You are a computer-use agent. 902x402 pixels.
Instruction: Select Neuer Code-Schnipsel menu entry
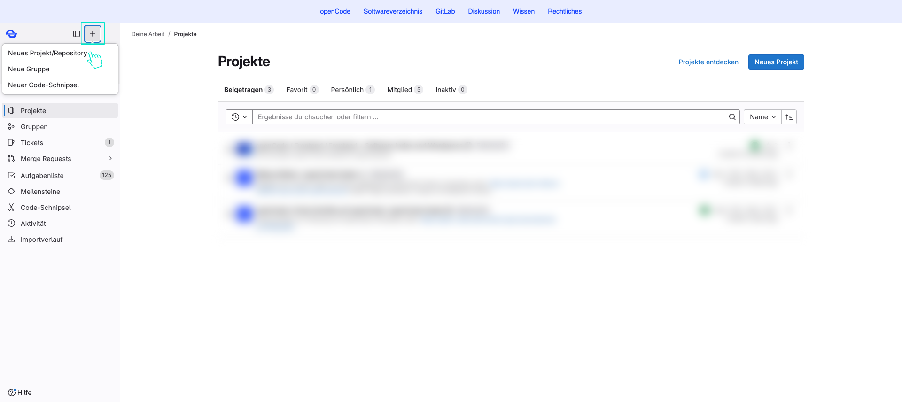[x=43, y=85]
